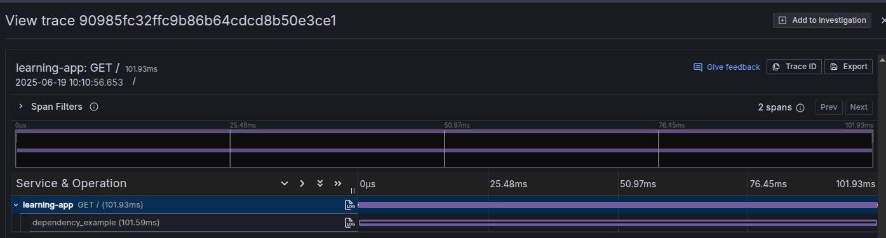Open the Give feedback link
The height and width of the screenshot is (238, 886).
click(727, 67)
